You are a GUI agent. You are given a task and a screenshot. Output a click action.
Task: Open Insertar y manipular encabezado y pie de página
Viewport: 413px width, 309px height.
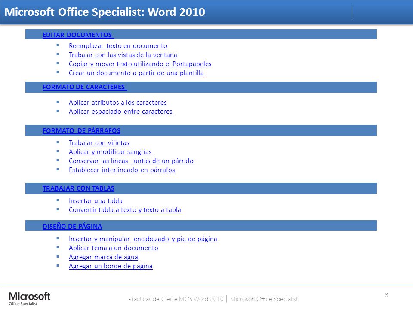click(x=143, y=239)
